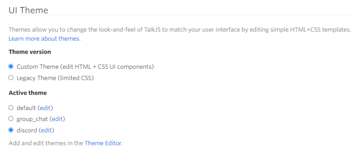This screenshot has height=152, width=360.
Task: Open the Learn more about themes link
Action: 45,39
